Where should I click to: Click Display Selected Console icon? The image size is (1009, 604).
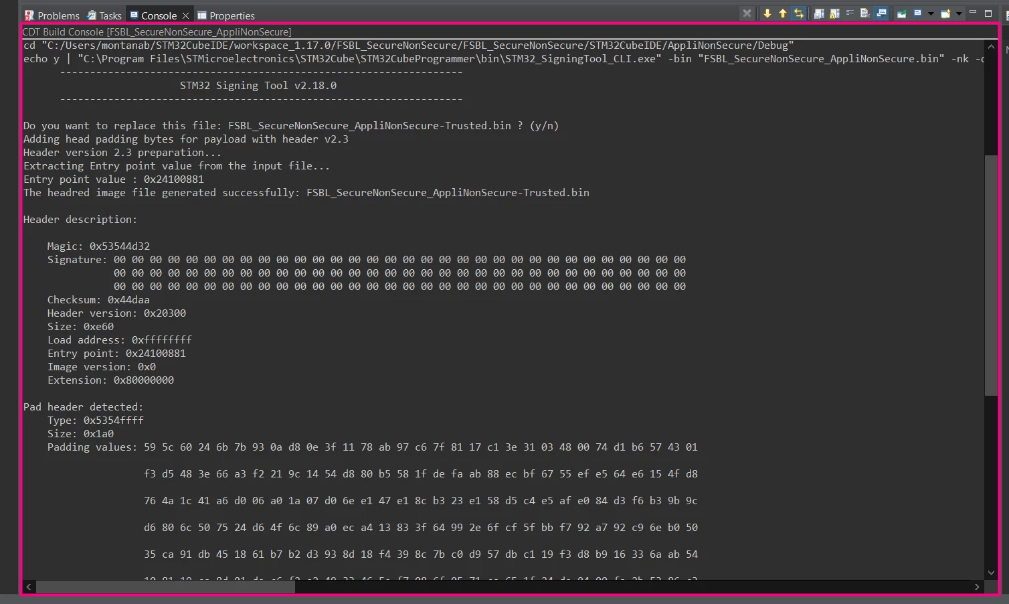(x=918, y=13)
